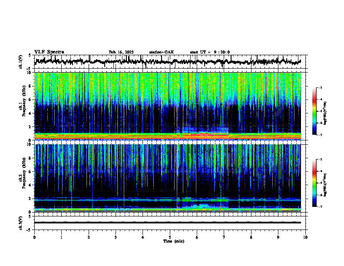Screen dimensions: 344x266
Task: Select the ch.3(V) waveform strip
Action: point(170,223)
